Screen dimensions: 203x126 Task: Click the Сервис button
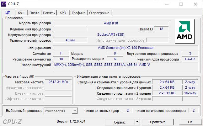[x=120, y=122]
